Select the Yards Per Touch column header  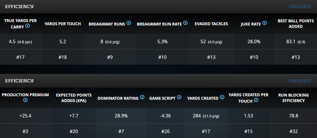62,24
